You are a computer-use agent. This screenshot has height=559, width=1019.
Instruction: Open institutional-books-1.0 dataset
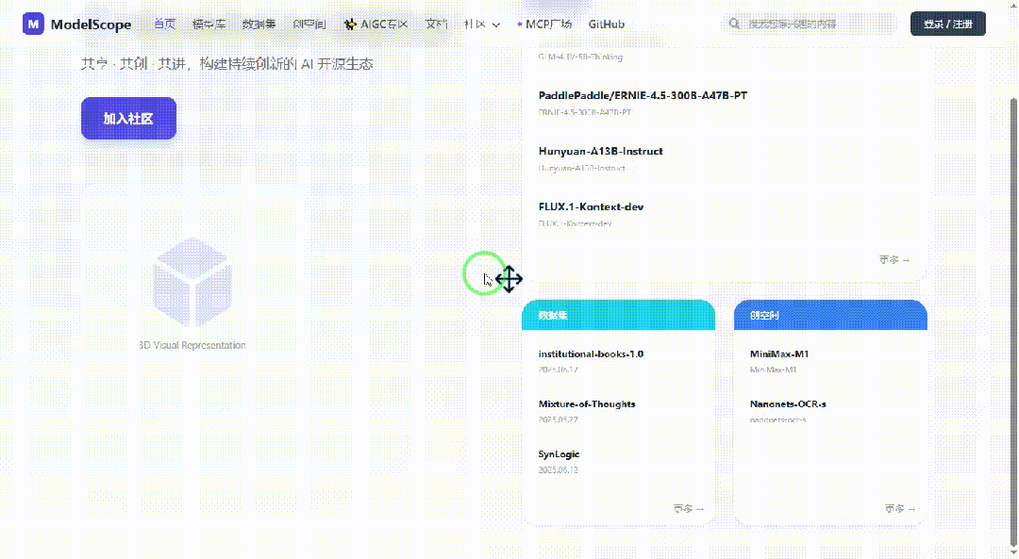(x=591, y=353)
